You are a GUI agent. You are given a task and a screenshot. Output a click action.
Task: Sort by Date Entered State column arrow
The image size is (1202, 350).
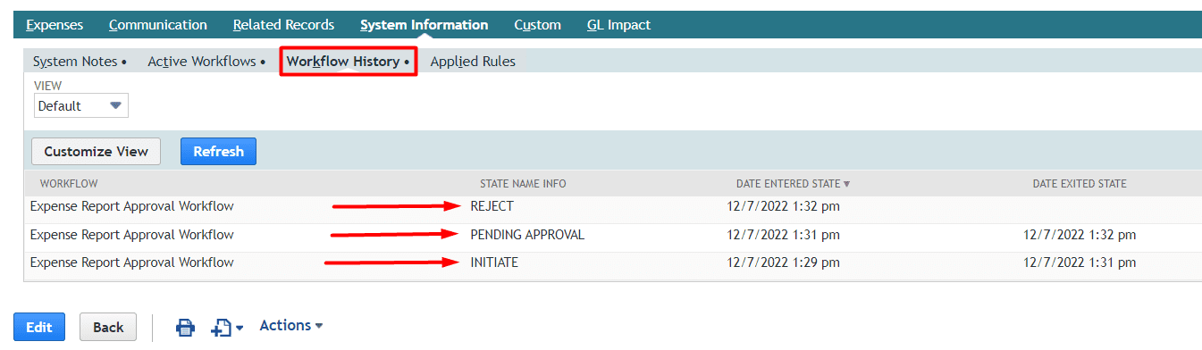(846, 184)
